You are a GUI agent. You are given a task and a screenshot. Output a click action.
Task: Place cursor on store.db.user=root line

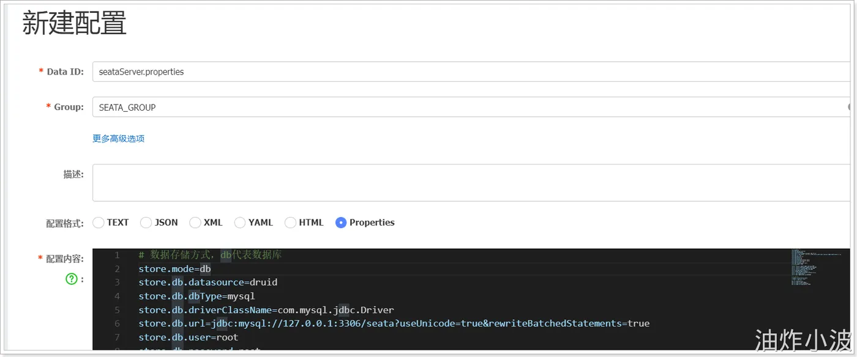coord(189,337)
